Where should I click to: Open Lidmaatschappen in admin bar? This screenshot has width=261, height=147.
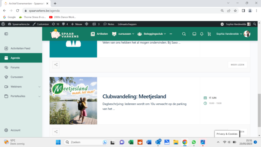click(127, 24)
